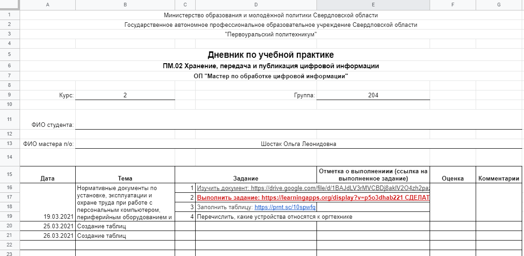Viewport: 524px width, 256px height.
Task: Click the 'Государственное автономное' institution line
Action: click(271, 25)
